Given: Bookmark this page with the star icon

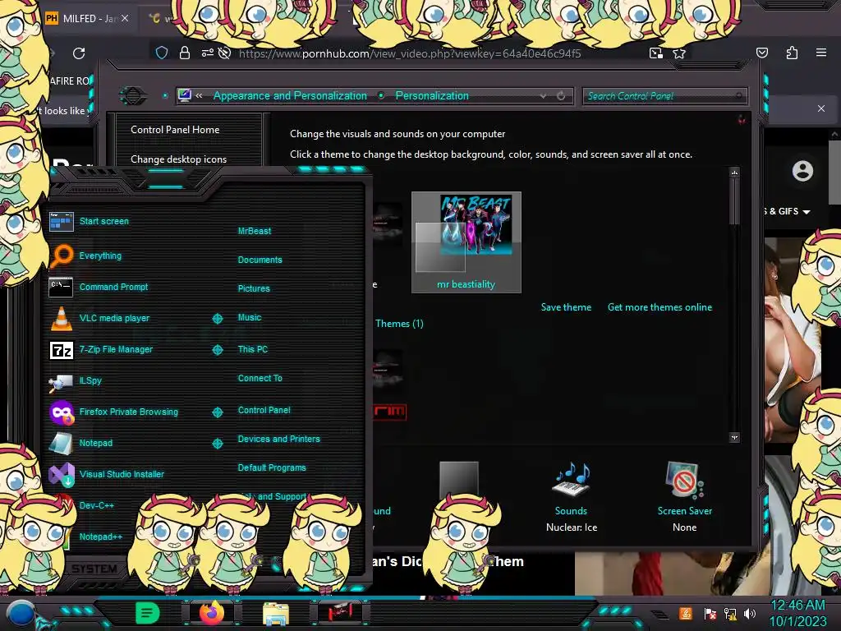Looking at the screenshot, I should [679, 53].
